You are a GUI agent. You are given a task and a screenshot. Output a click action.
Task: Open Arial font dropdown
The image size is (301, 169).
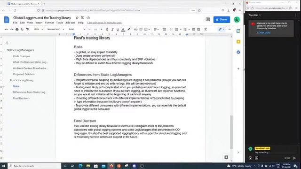click(x=77, y=29)
